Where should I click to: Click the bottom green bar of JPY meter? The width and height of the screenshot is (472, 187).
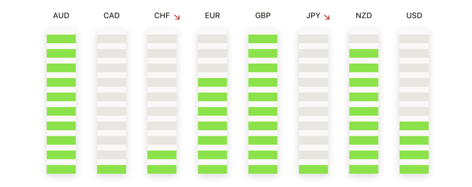pos(313,169)
